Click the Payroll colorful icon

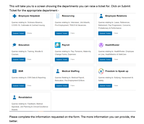(58, 45)
